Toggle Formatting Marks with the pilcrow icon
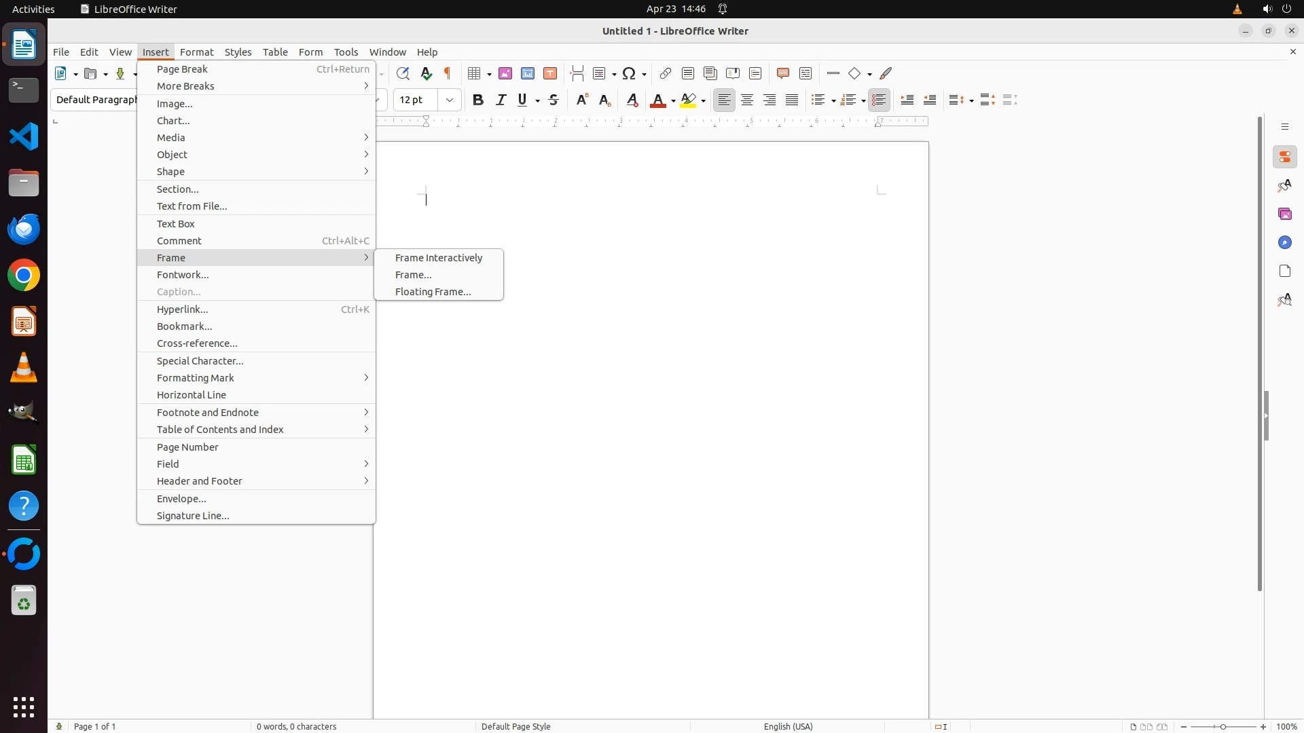Viewport: 1304px width, 733px height. point(448,73)
